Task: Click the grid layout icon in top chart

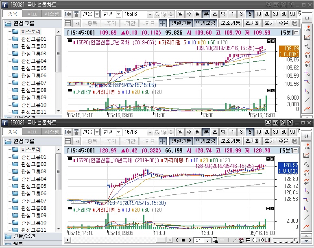Action: 68,23
